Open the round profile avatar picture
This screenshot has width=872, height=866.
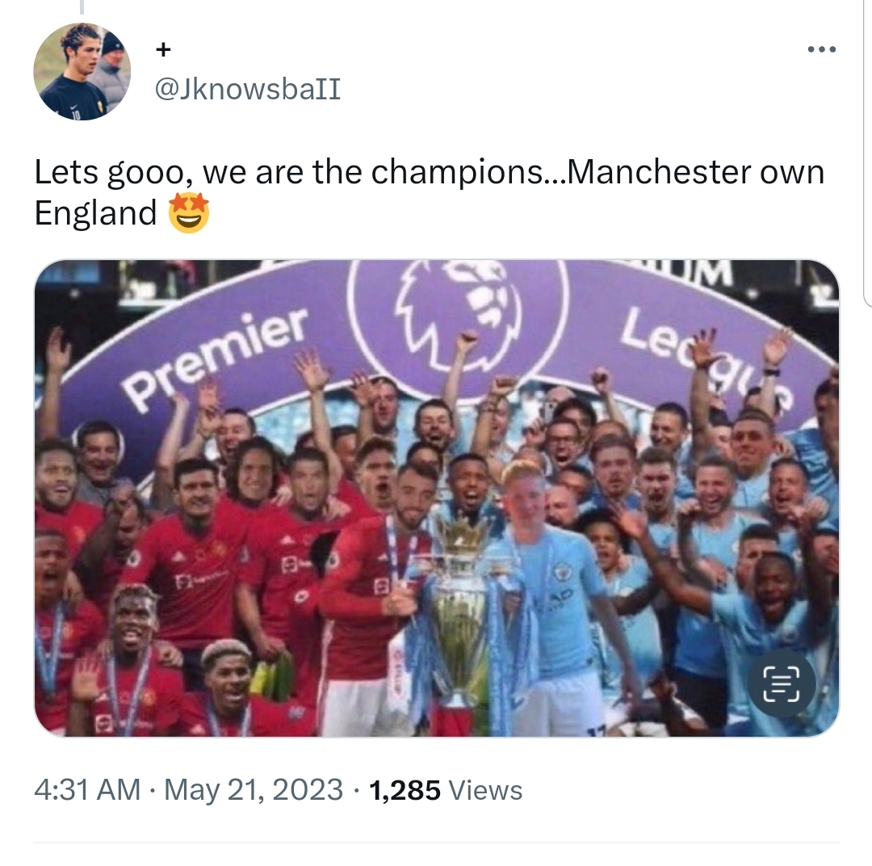(82, 71)
